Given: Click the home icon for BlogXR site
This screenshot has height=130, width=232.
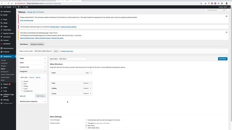Looking at the screenshot, I should click(5, 7).
